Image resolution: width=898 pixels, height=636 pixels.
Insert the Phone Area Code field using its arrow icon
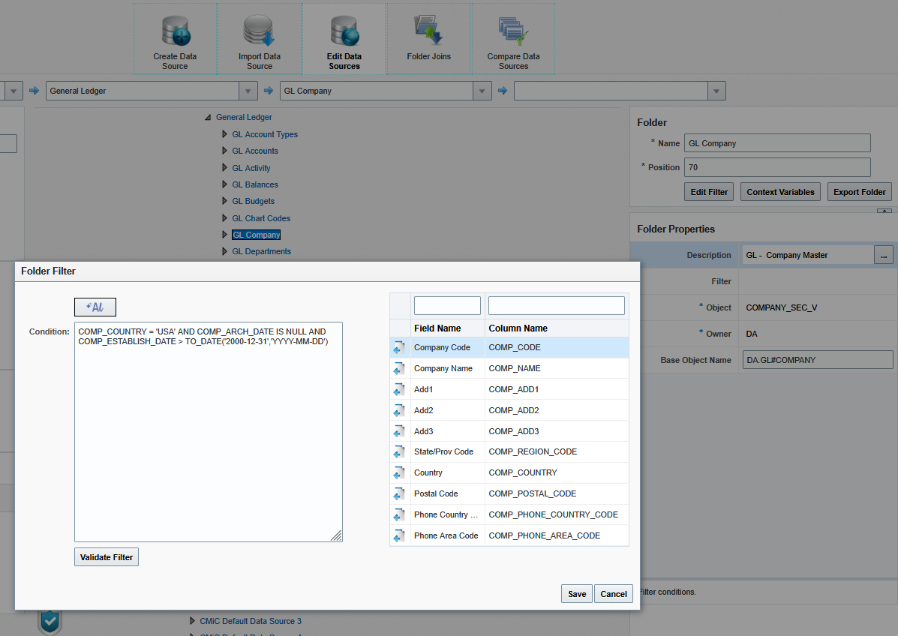(399, 536)
